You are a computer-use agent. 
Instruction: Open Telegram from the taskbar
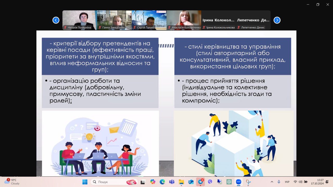[200, 182]
